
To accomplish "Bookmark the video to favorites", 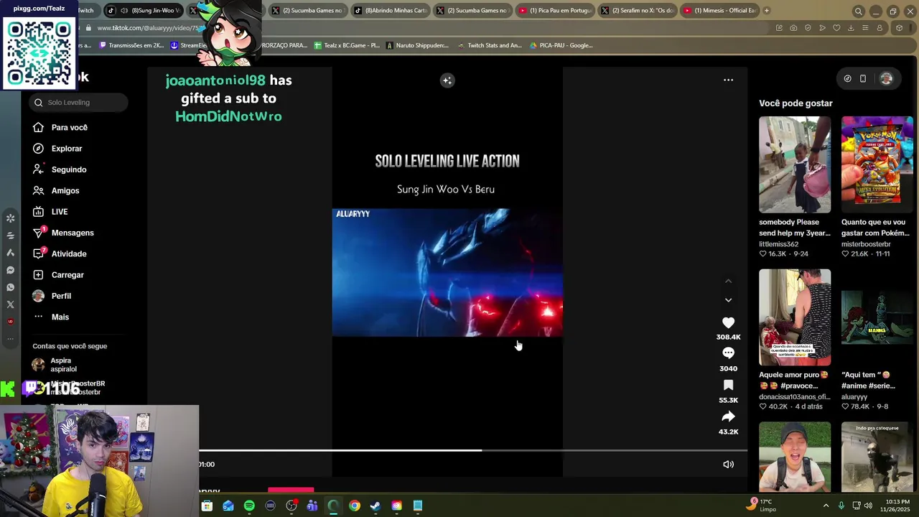I will (x=728, y=385).
